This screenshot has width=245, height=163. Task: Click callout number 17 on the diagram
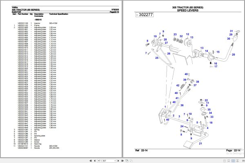[216, 67]
